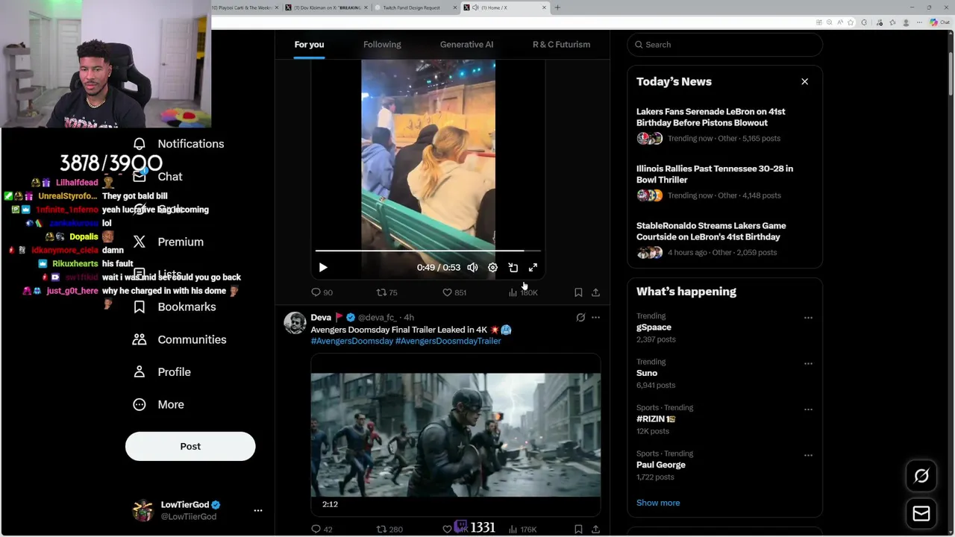
Task: Reply to Deva's post with 42 comments
Action: 322,529
